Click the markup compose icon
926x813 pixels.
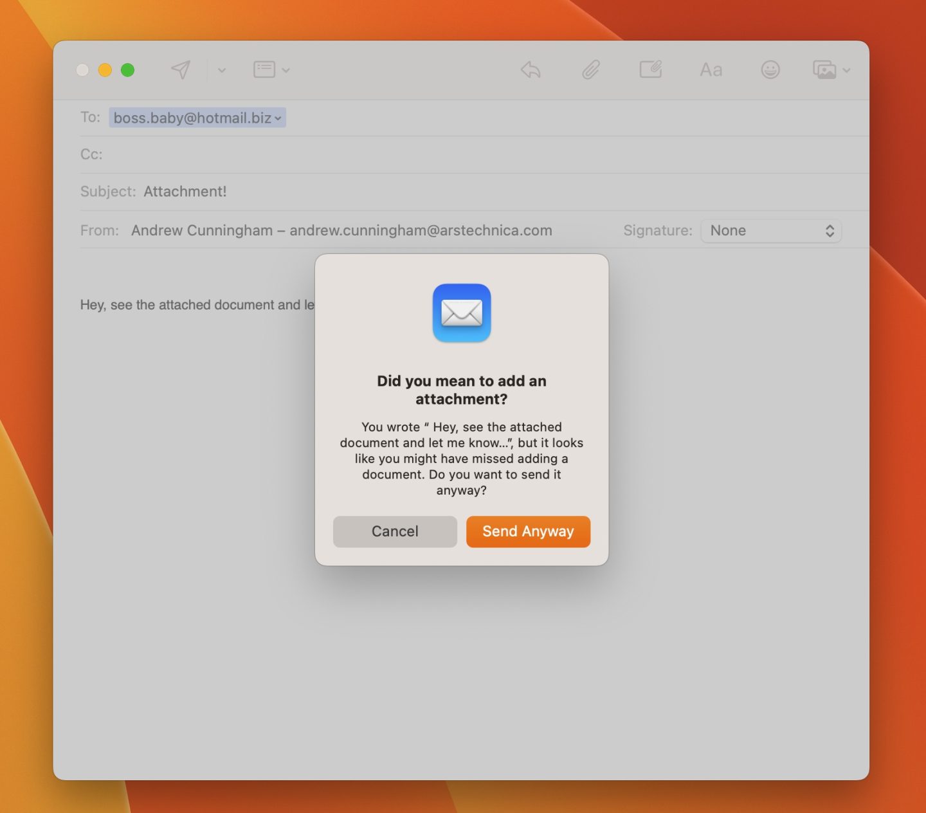(650, 69)
